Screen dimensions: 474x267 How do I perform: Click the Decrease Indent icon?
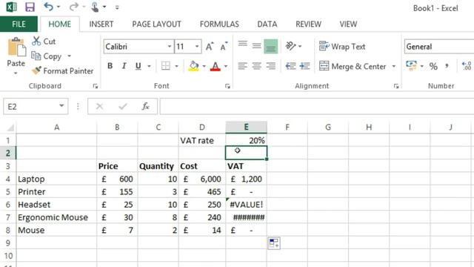pyautogui.click(x=290, y=66)
